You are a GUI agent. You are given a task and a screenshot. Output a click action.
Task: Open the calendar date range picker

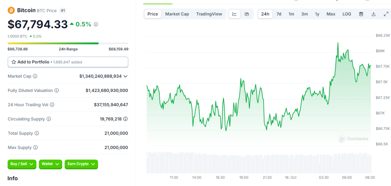tap(361, 14)
